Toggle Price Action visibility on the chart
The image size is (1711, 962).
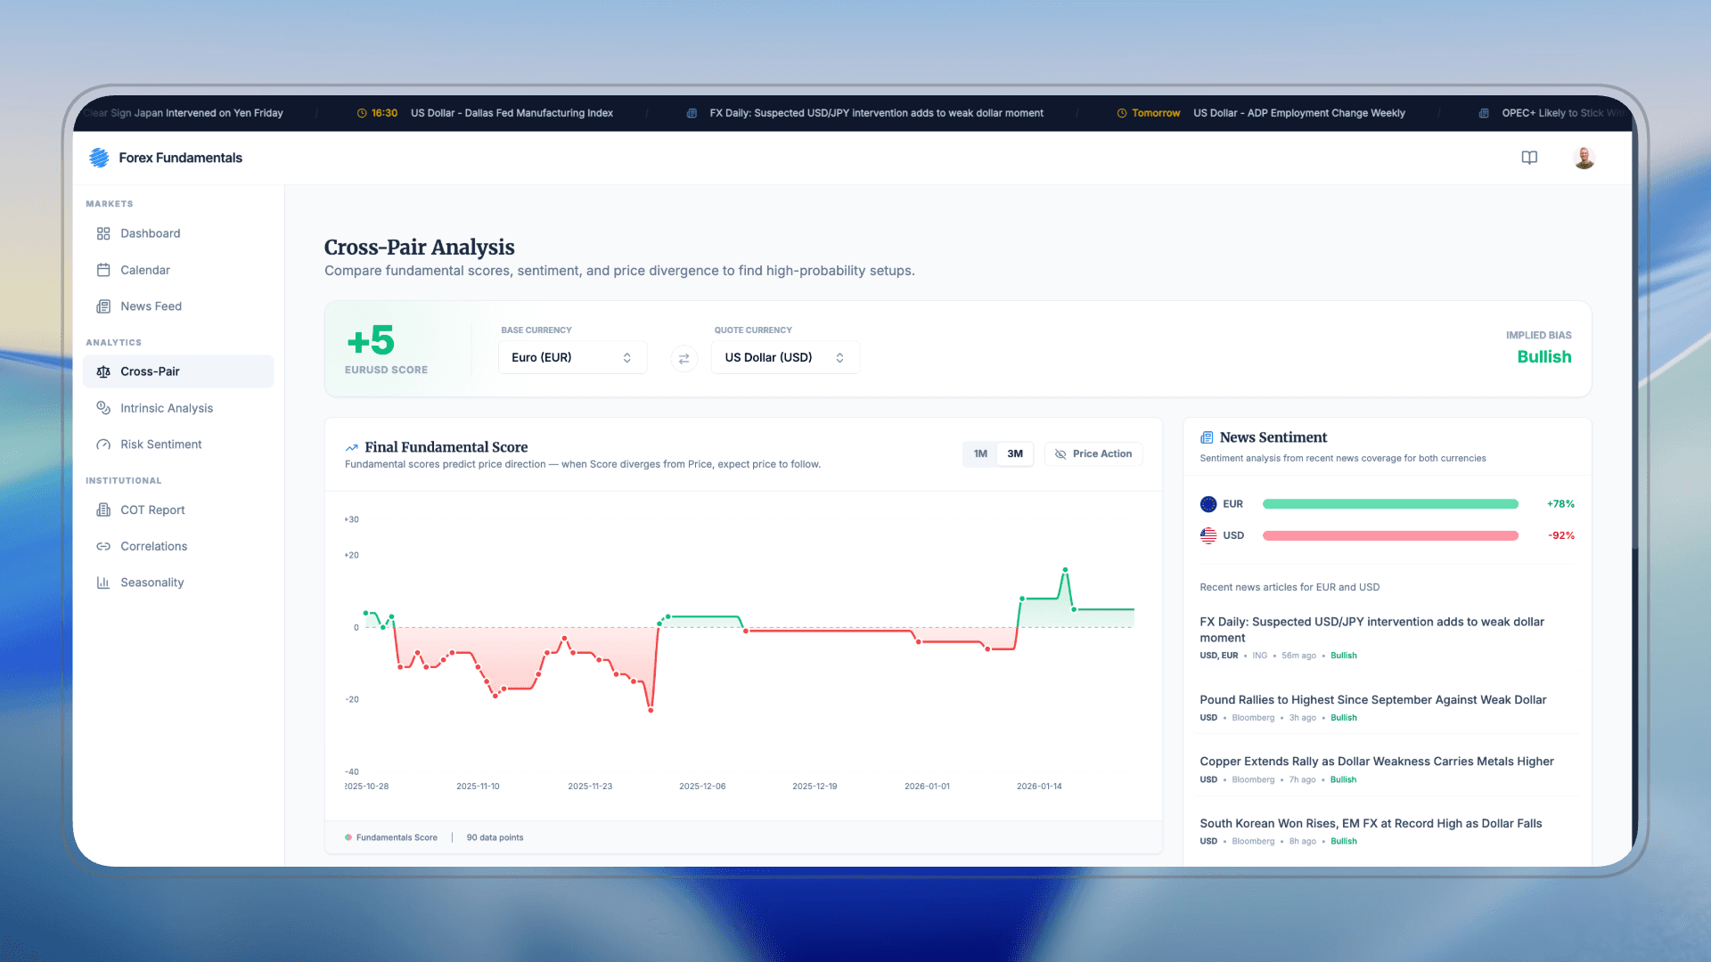[1093, 453]
